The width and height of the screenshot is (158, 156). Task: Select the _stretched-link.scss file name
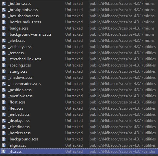[25, 59]
